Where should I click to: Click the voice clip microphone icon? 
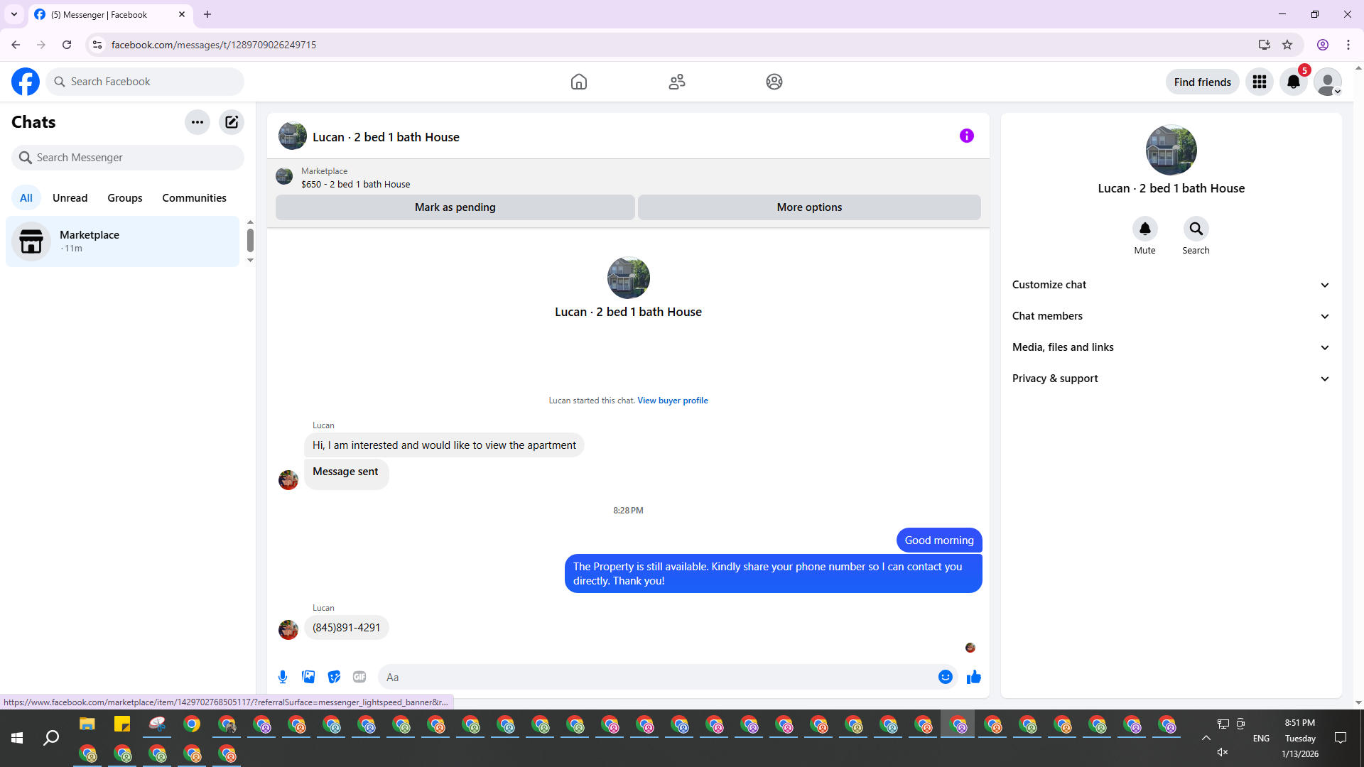click(x=283, y=677)
